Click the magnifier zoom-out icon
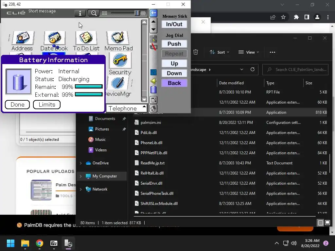This screenshot has height=251, width=335. (x=94, y=13)
